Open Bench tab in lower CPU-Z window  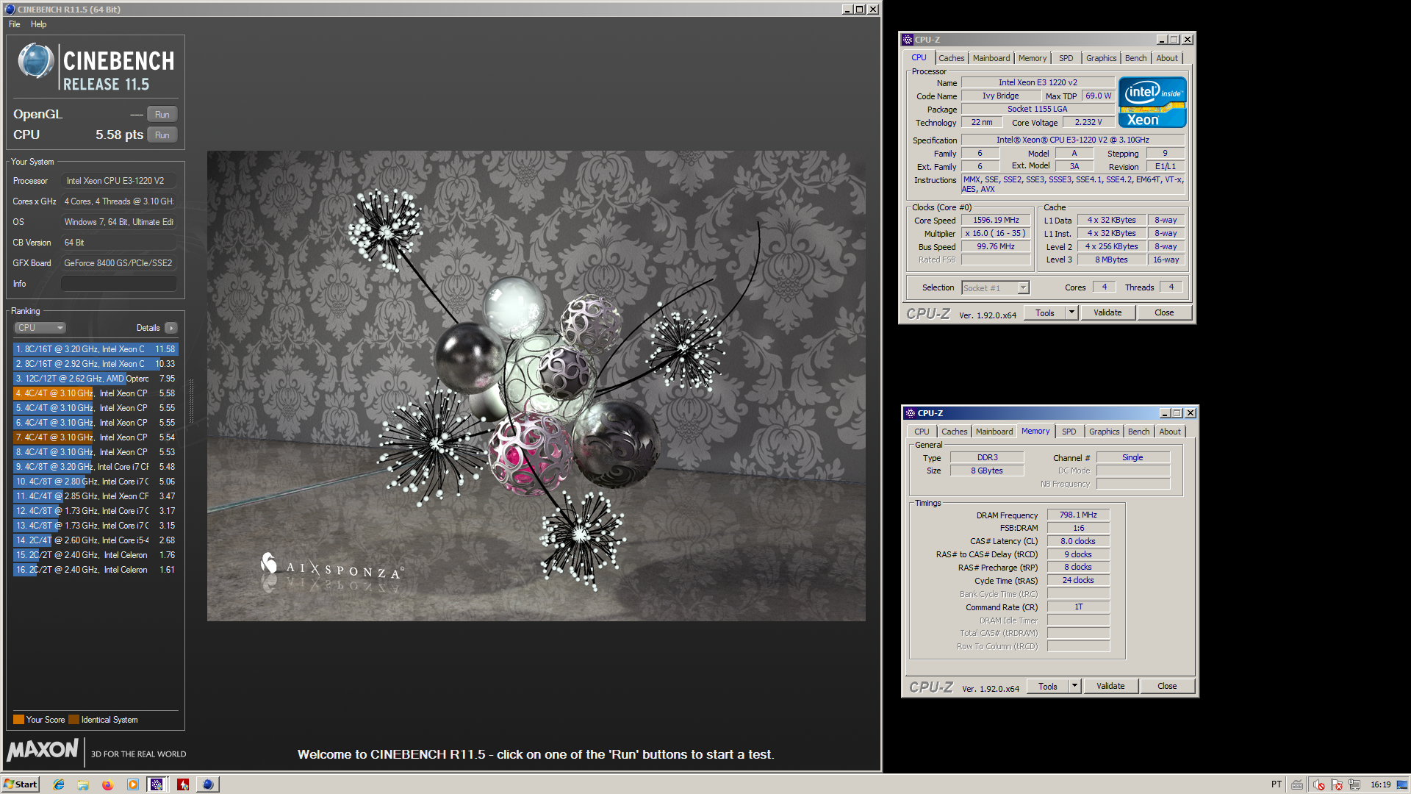pos(1139,432)
